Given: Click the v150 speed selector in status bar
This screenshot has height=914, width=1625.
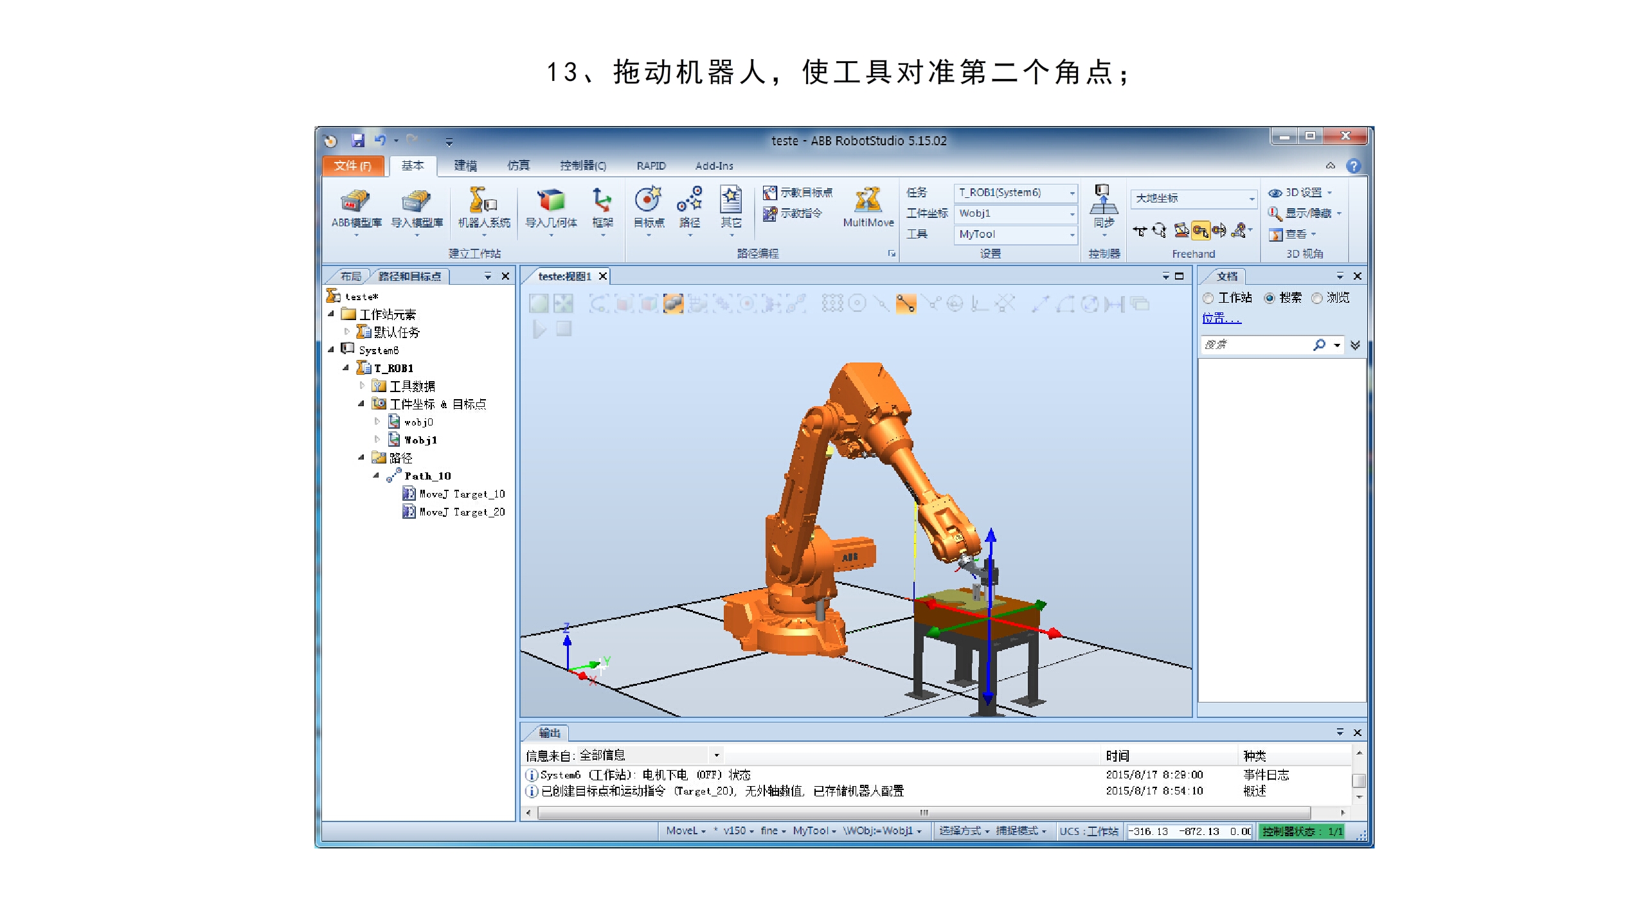Looking at the screenshot, I should [x=738, y=831].
